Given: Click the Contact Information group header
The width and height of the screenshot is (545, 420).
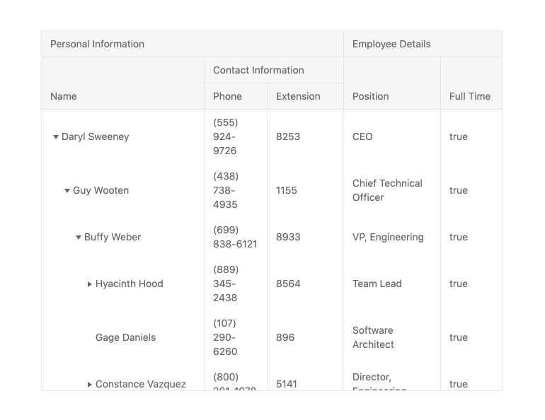Looking at the screenshot, I should tap(258, 70).
